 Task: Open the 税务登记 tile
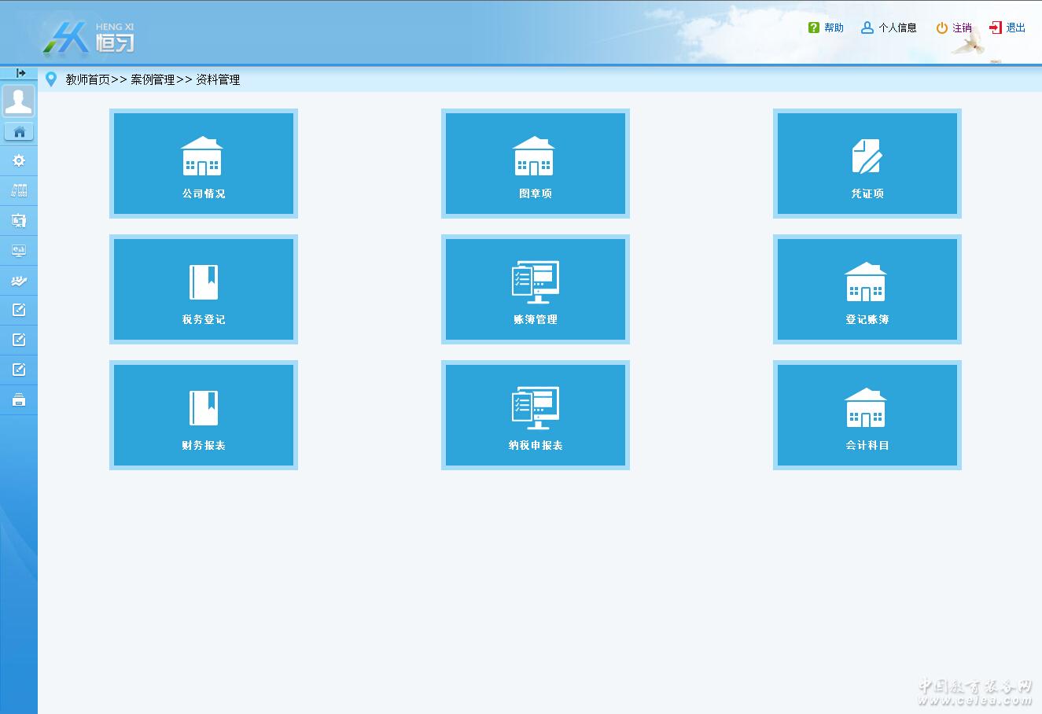pos(204,289)
